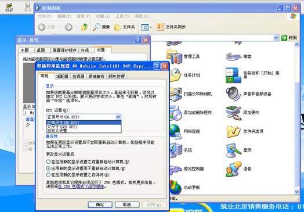Open the 语音 speech icon

pos(233,169)
